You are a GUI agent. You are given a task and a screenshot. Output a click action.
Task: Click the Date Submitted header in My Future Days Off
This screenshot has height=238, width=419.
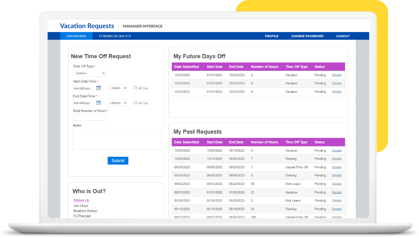187,67
